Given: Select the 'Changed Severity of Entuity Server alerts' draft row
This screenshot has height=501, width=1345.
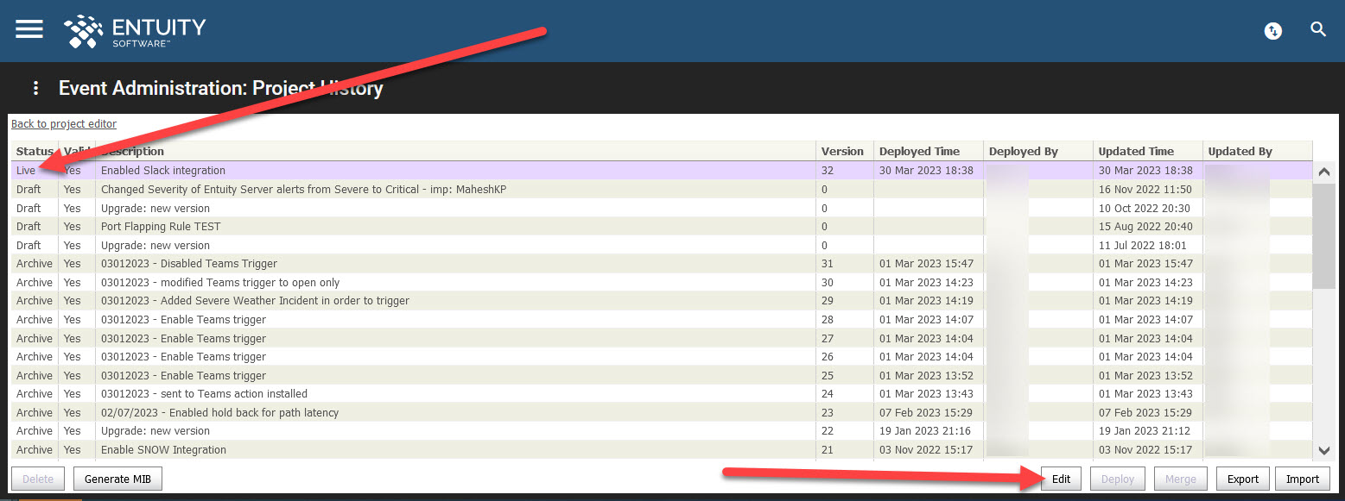Looking at the screenshot, I should 662,190.
